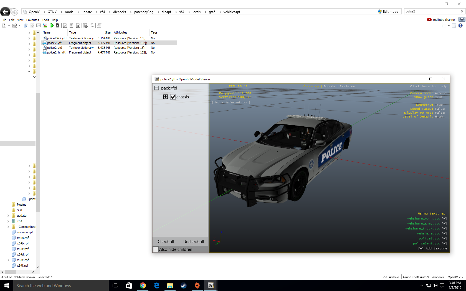Open the Favorites menu
Viewport: 466px width, 291px height.
coord(32,20)
